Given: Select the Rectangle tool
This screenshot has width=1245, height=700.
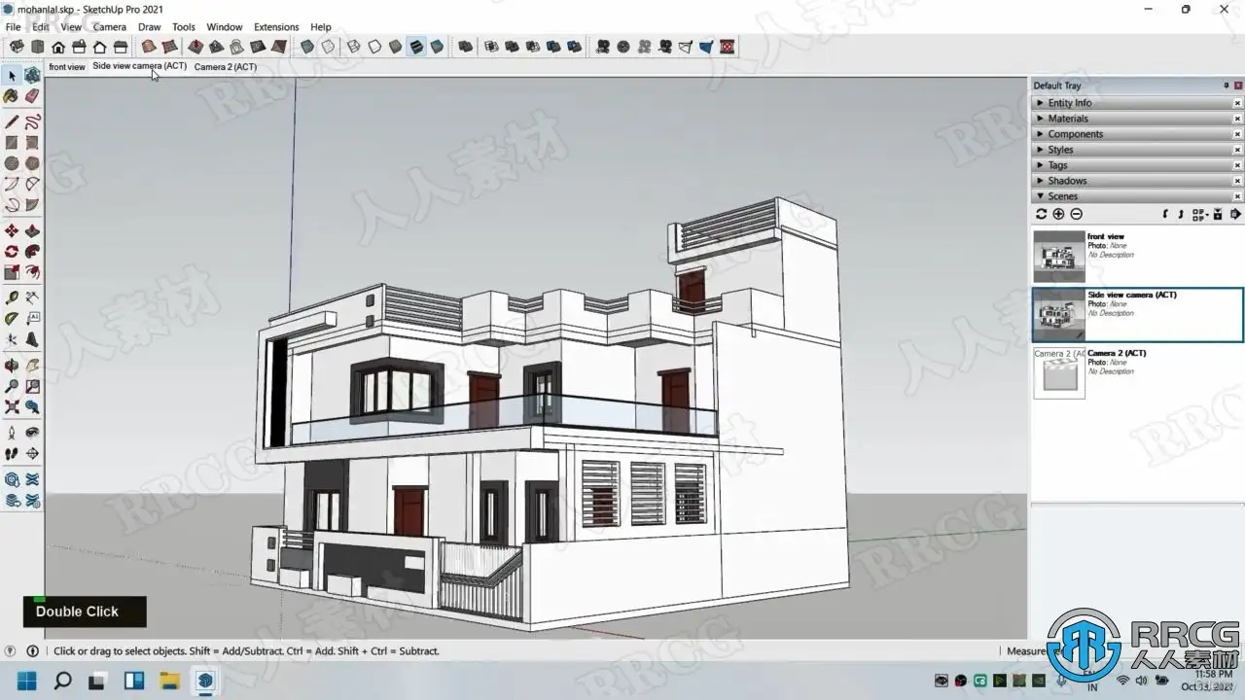Looking at the screenshot, I should point(12,143).
